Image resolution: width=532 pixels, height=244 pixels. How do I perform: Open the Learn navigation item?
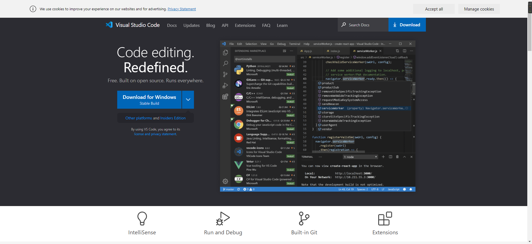282,25
